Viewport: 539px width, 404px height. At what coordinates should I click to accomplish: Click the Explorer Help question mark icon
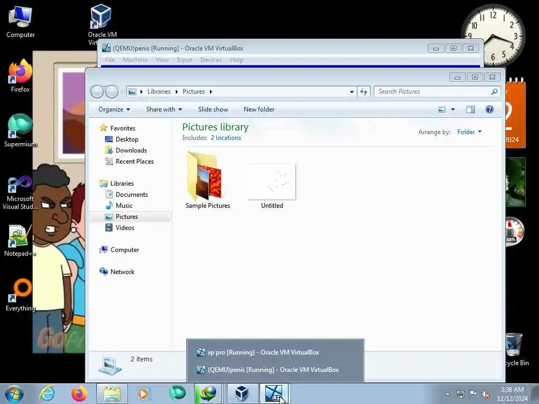click(x=490, y=109)
